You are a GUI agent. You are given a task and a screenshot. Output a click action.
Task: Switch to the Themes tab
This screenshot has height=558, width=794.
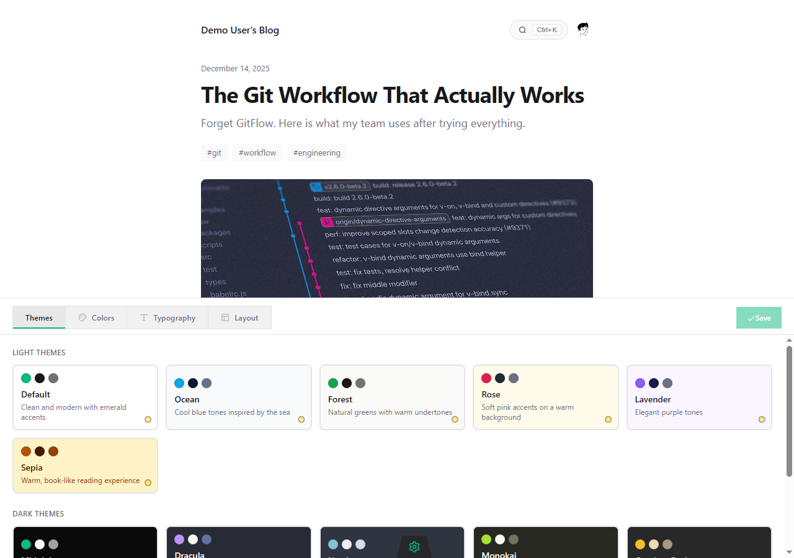[x=39, y=317]
